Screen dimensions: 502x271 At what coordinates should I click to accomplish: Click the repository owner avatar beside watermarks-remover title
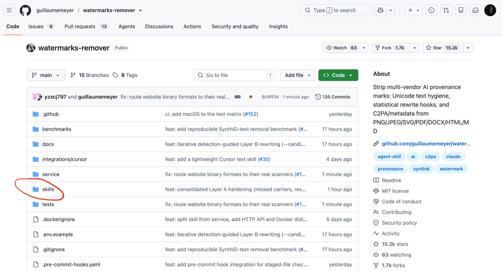pos(31,48)
